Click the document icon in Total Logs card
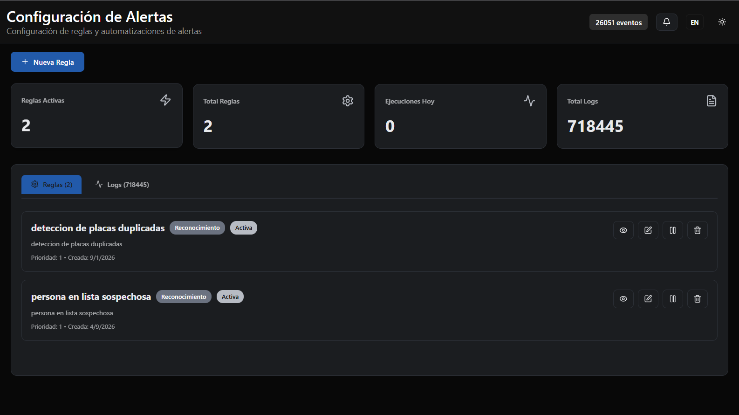This screenshot has height=415, width=739. pos(712,101)
